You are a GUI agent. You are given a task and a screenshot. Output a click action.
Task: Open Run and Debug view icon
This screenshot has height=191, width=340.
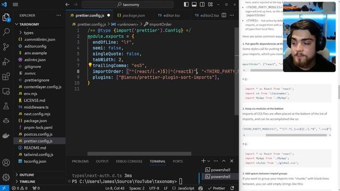(x=6, y=62)
